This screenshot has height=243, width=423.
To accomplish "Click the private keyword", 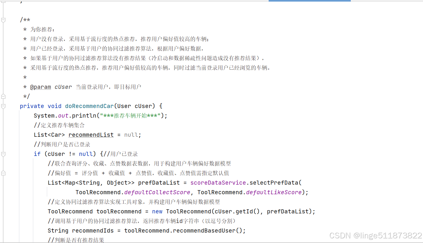I will coord(32,106).
